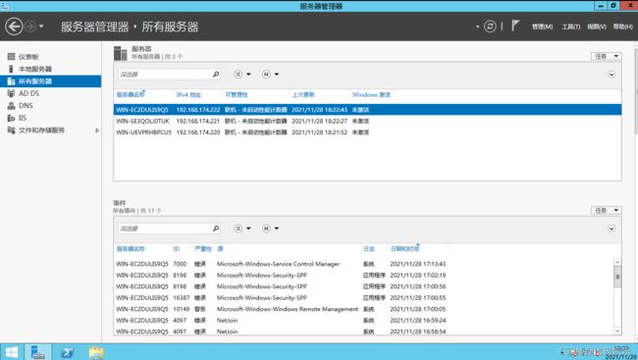Sort servers by 可管理性 column
Image resolution: width=638 pixels, height=360 pixels.
coord(237,94)
